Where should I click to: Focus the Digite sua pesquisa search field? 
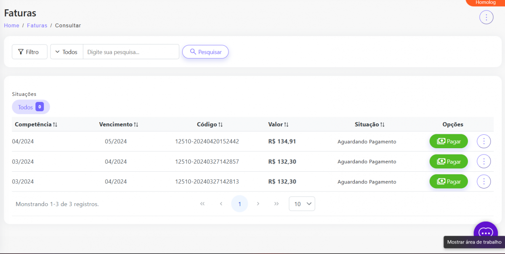[x=131, y=52]
